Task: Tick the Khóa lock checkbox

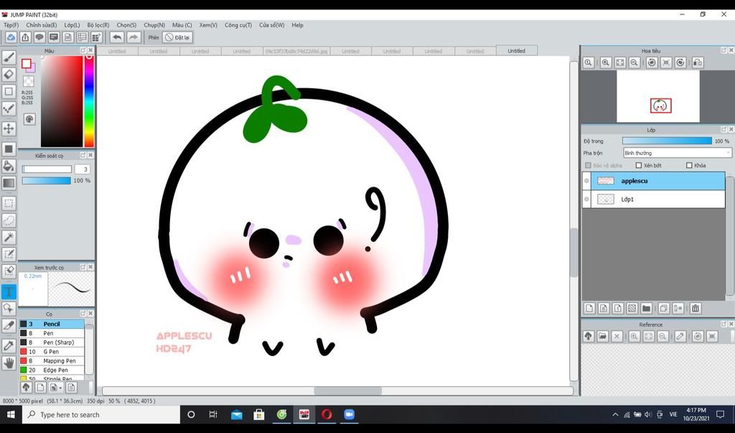Action: tap(689, 166)
